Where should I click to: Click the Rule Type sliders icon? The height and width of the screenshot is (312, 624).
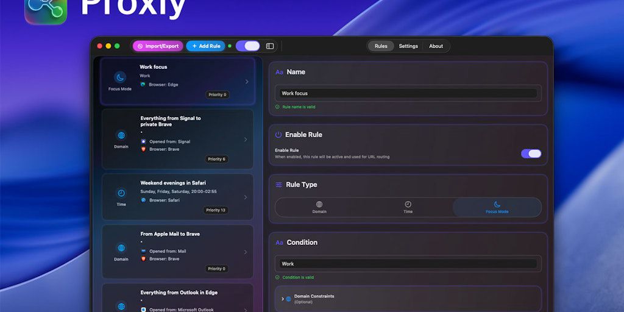click(x=279, y=185)
